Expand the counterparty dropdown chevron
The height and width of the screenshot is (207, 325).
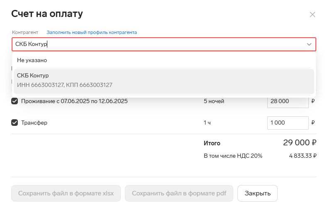(x=309, y=44)
